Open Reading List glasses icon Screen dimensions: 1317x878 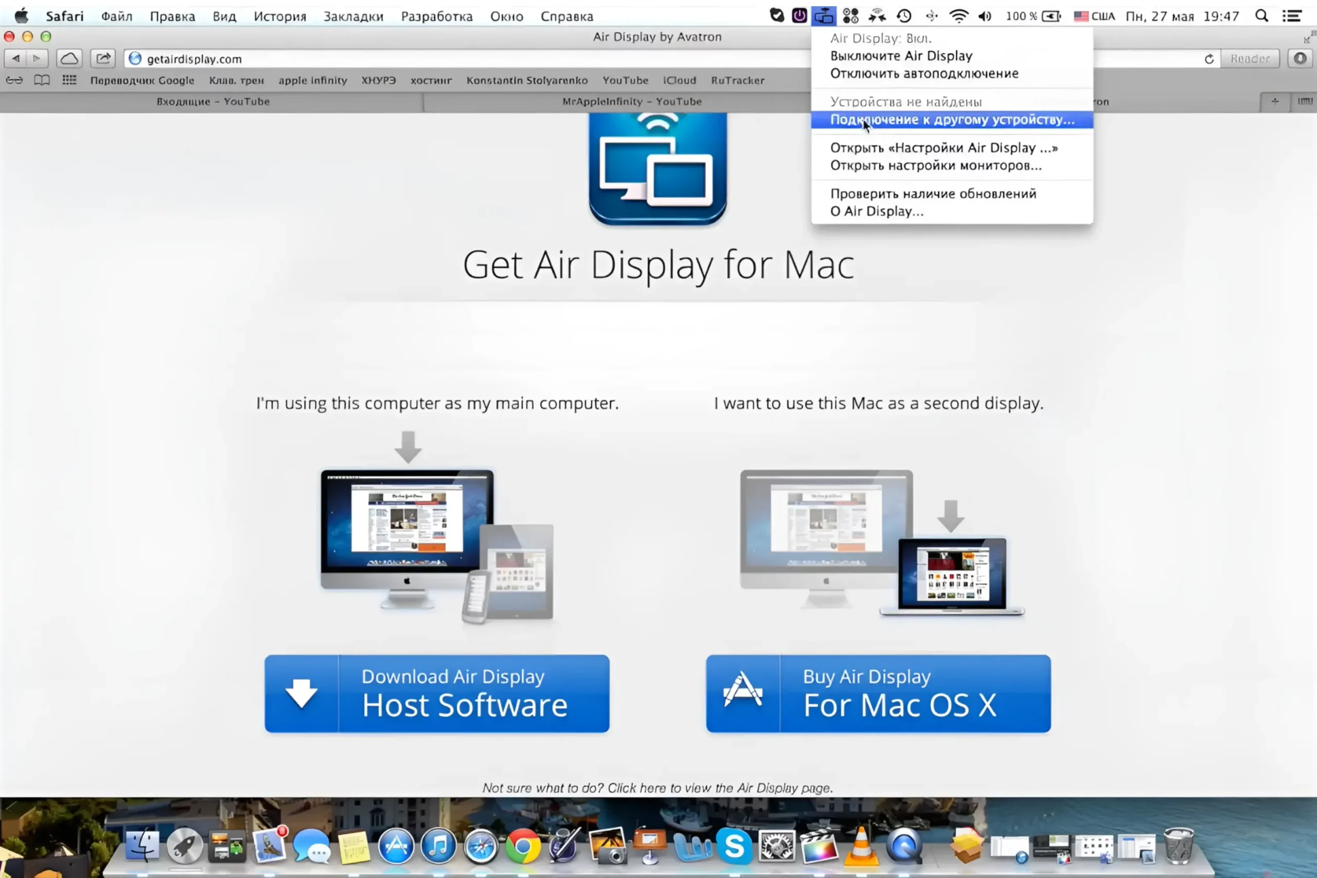[x=14, y=80]
